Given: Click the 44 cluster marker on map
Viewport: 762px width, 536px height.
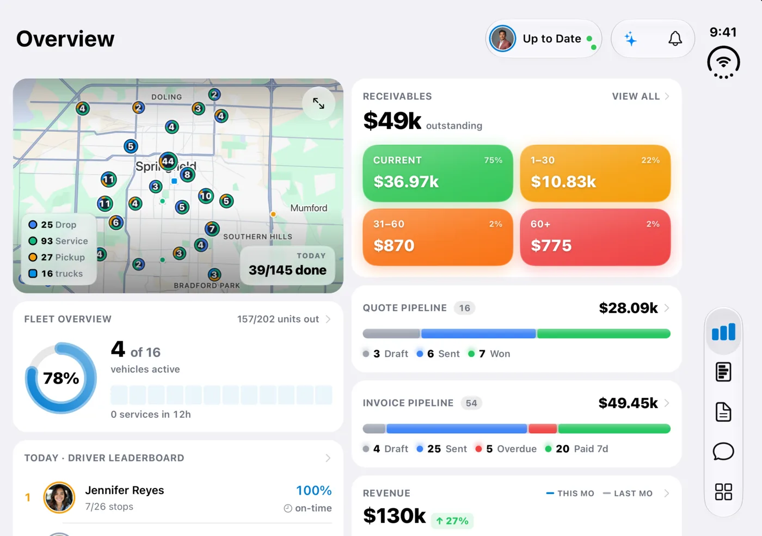Looking at the screenshot, I should (168, 161).
